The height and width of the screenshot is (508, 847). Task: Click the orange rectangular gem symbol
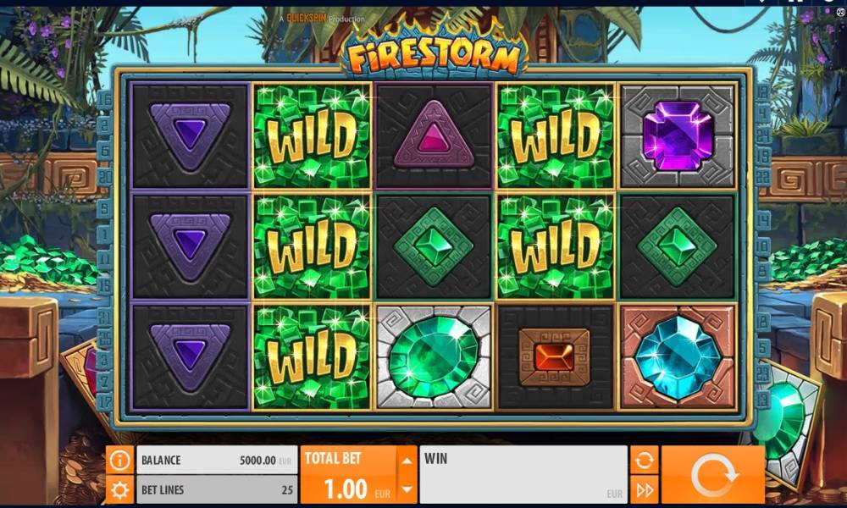click(555, 356)
